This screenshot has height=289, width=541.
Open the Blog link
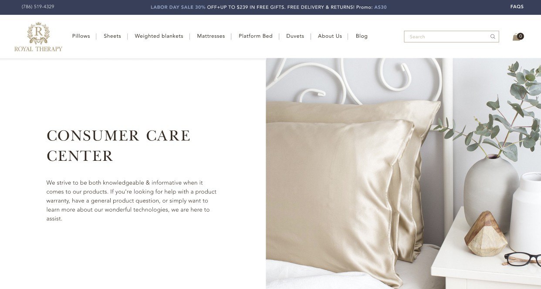tap(362, 36)
